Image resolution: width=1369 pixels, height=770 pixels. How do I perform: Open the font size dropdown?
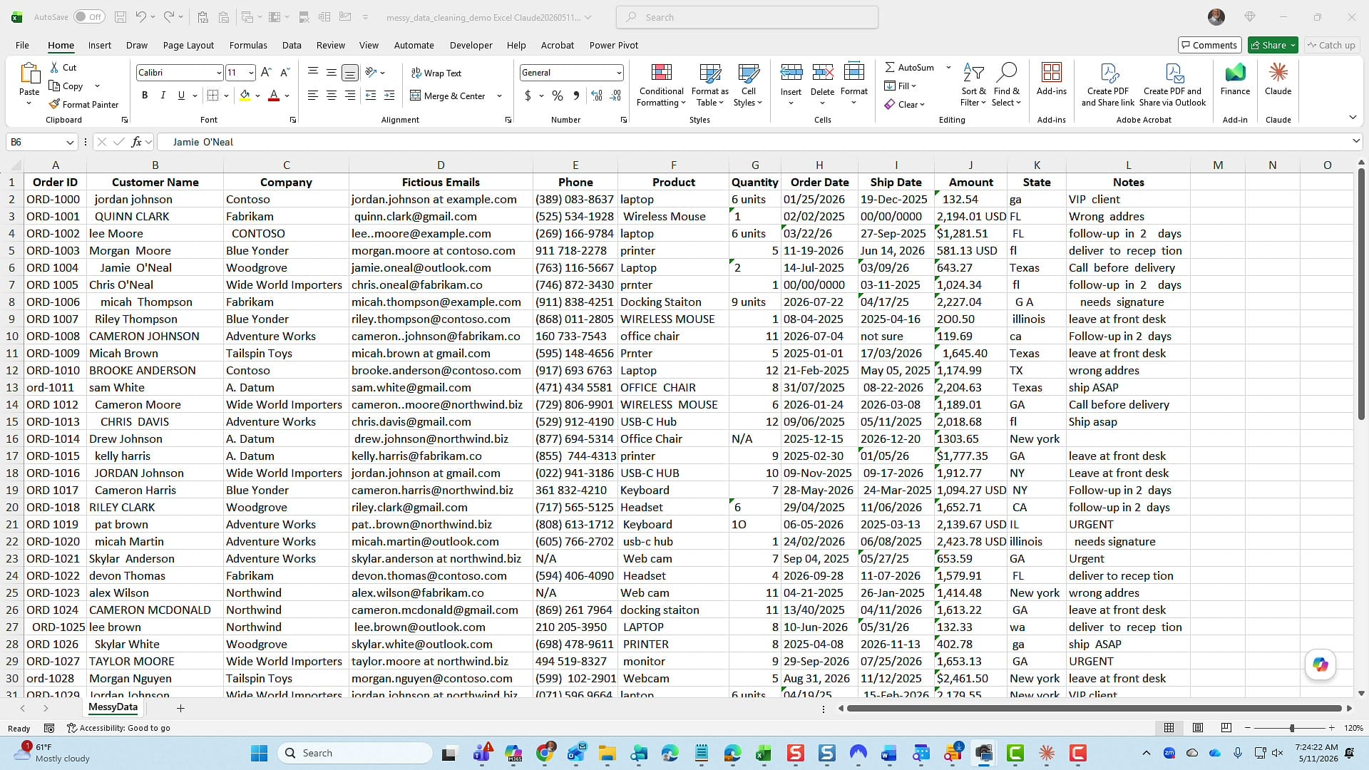[251, 73]
